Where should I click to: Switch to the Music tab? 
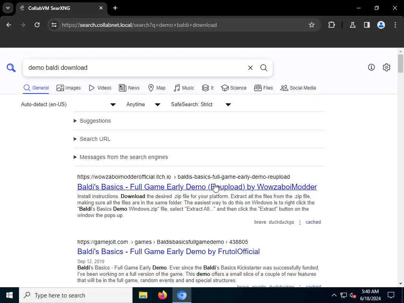[x=184, y=88]
